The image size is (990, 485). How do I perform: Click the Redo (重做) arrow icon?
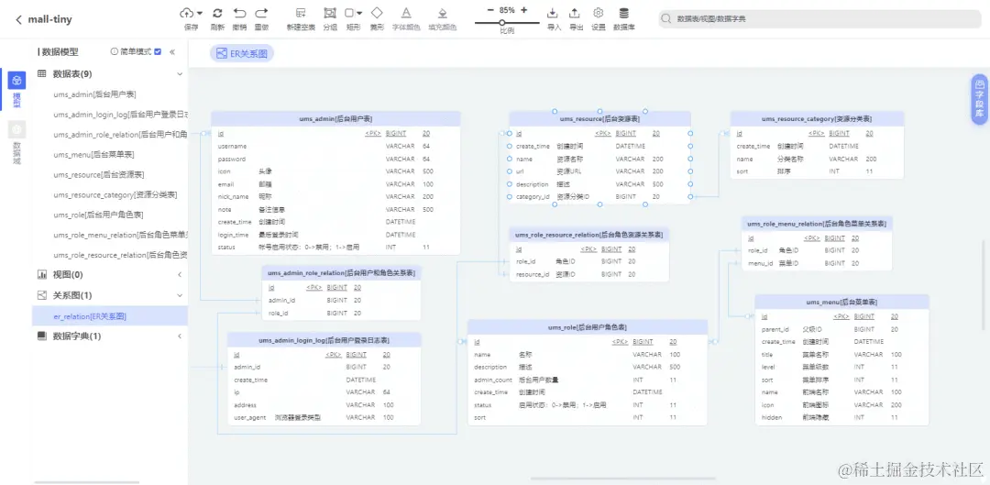(261, 13)
